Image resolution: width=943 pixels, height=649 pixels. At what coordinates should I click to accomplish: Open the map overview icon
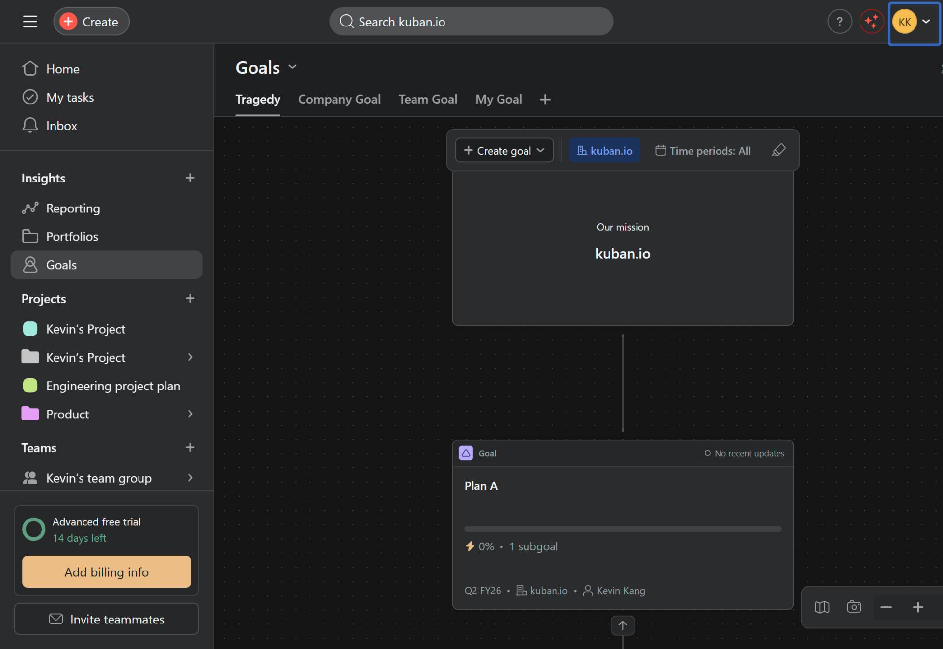coord(822,607)
